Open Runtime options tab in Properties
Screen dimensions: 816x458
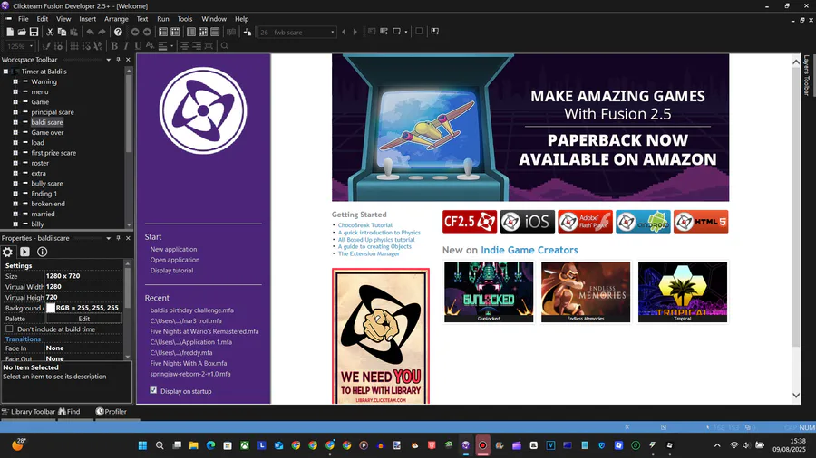coord(25,252)
